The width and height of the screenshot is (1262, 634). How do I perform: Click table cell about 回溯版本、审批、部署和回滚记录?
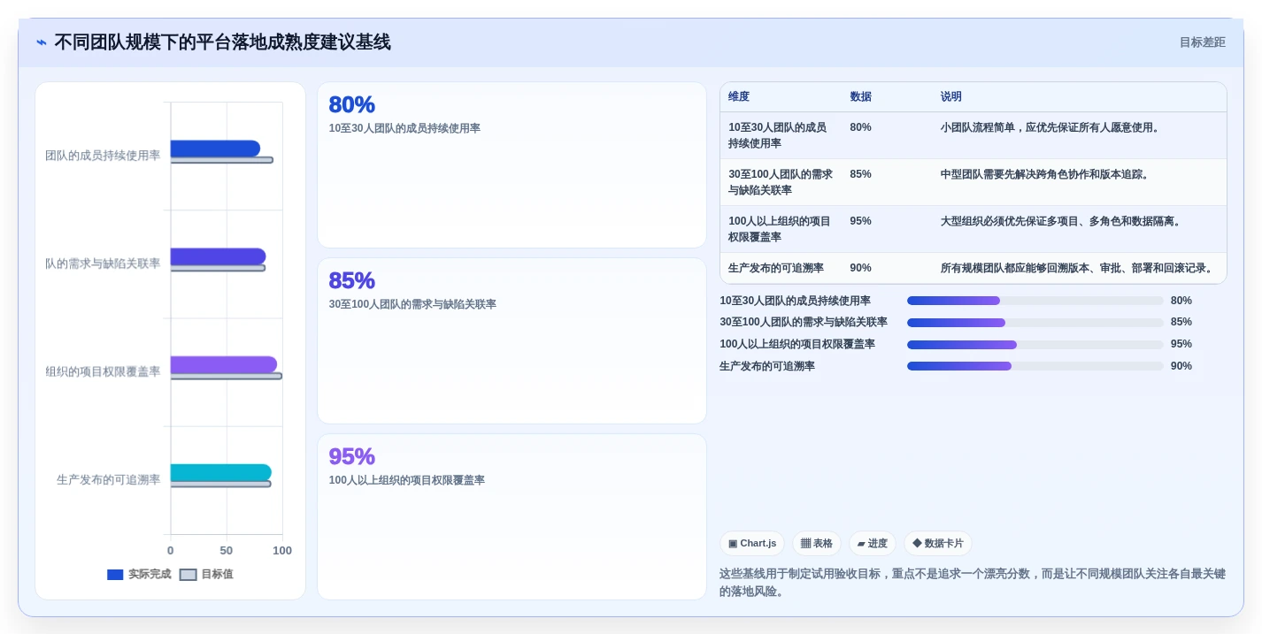pyautogui.click(x=1078, y=268)
